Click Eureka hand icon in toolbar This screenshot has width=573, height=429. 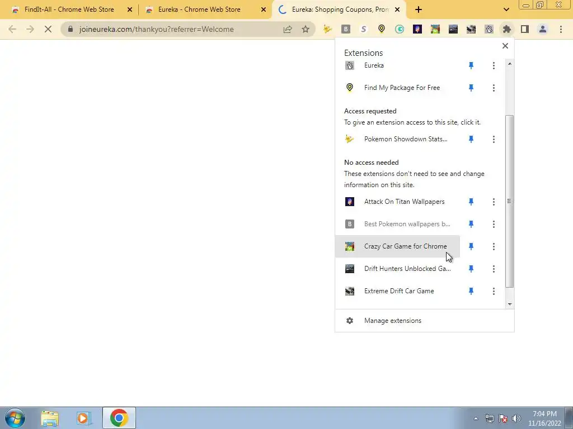tap(489, 29)
